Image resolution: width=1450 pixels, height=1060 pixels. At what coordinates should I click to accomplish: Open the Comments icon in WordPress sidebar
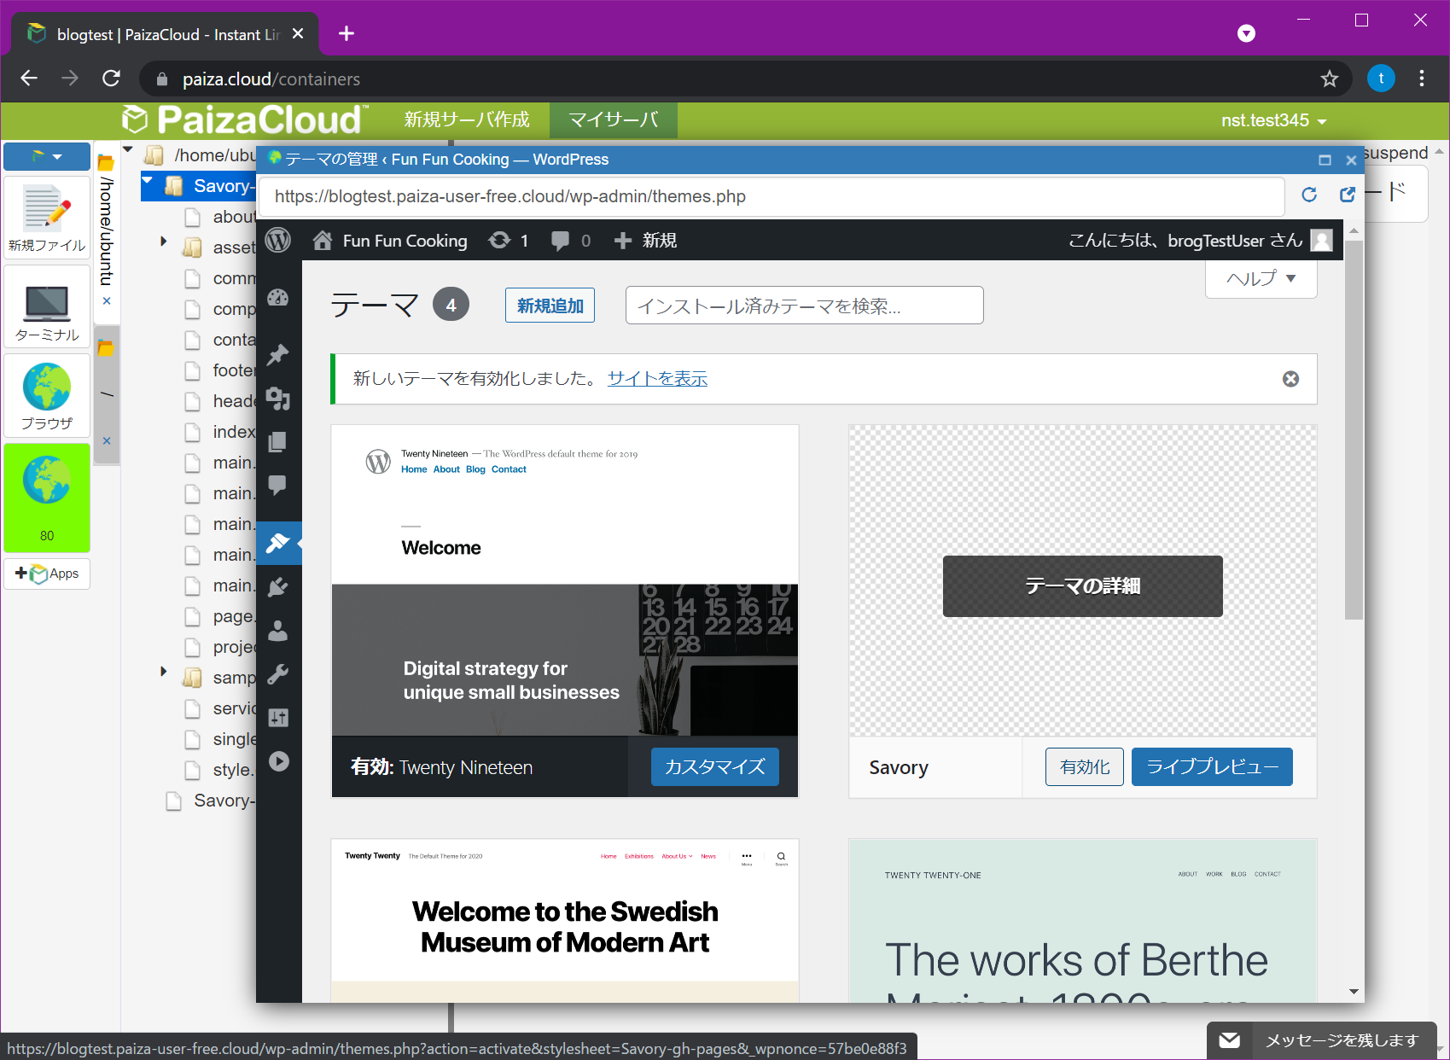pyautogui.click(x=278, y=485)
